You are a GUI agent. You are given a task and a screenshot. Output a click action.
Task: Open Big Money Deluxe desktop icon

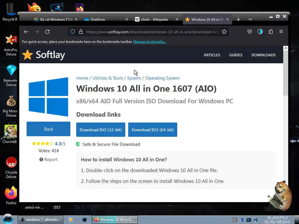click(11, 106)
